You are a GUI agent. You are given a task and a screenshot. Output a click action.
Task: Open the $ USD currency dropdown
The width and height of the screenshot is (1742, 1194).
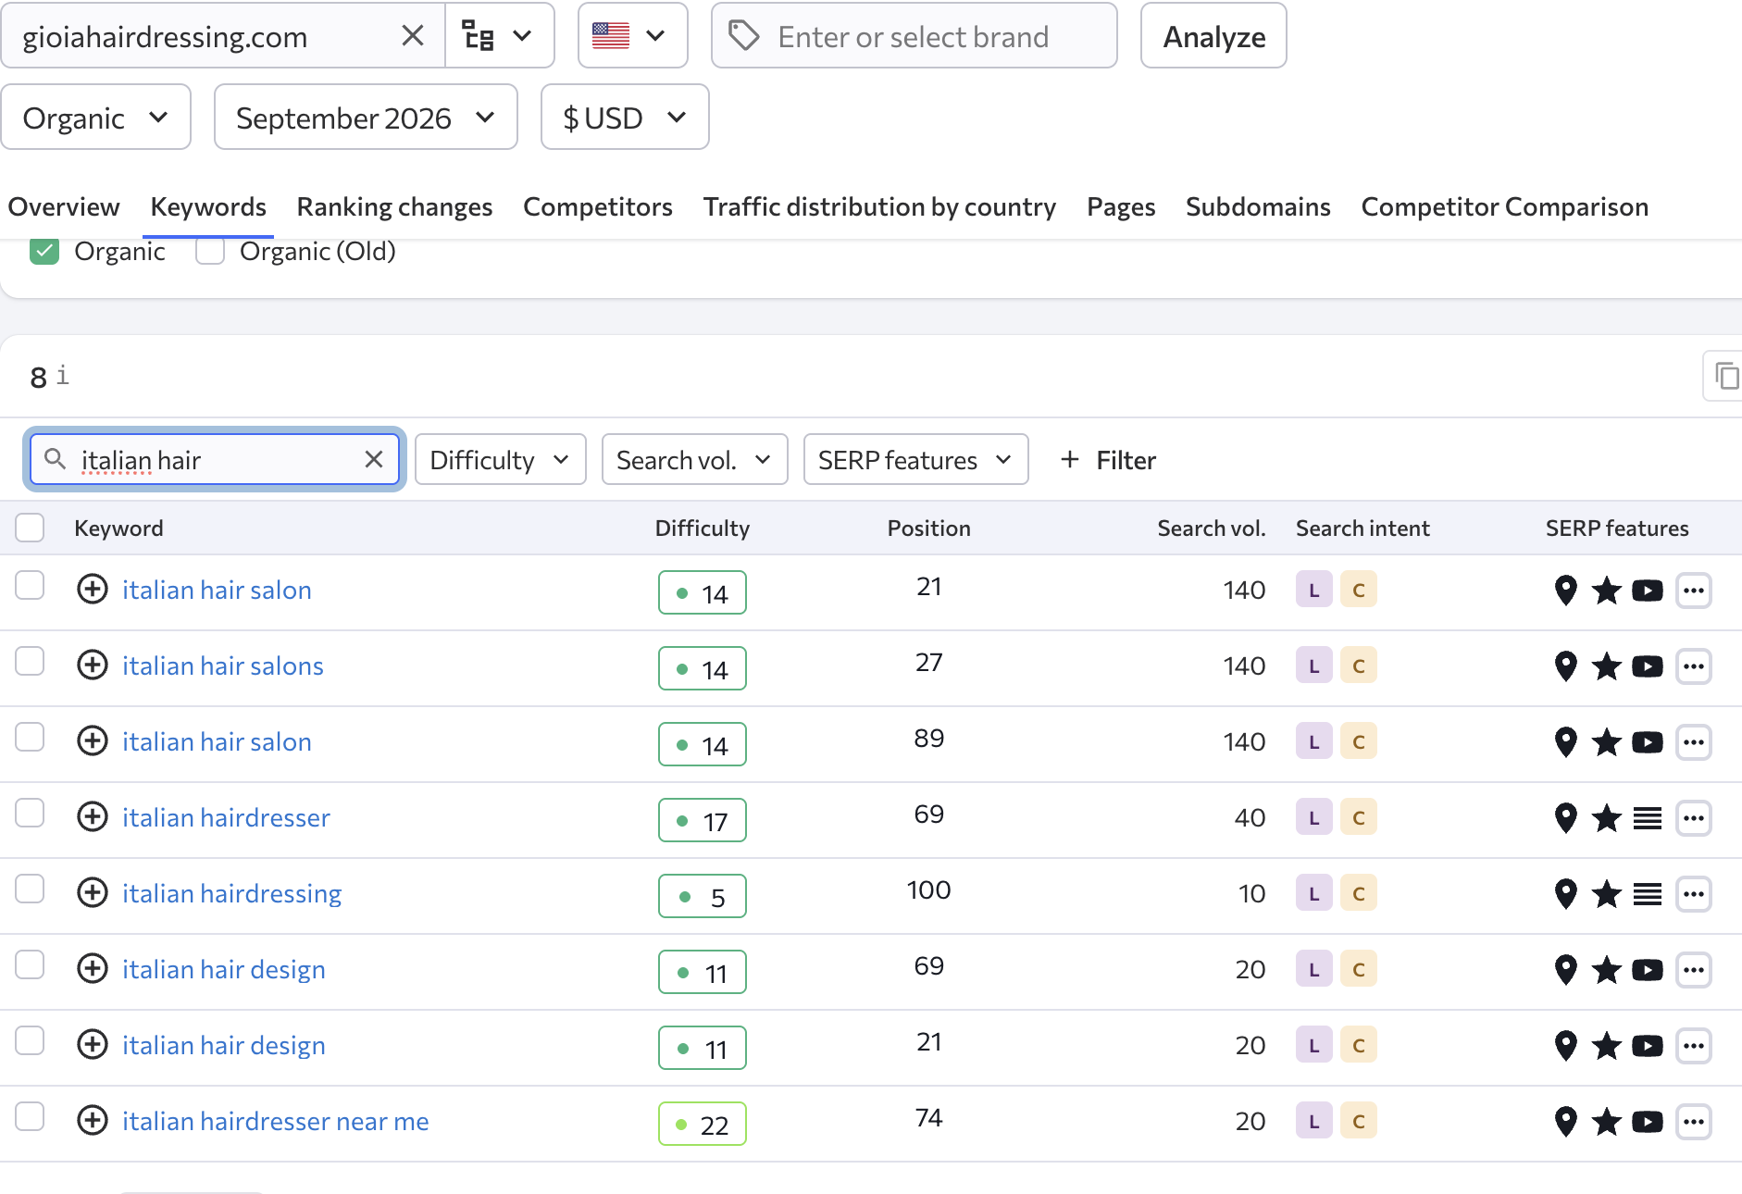coord(625,118)
